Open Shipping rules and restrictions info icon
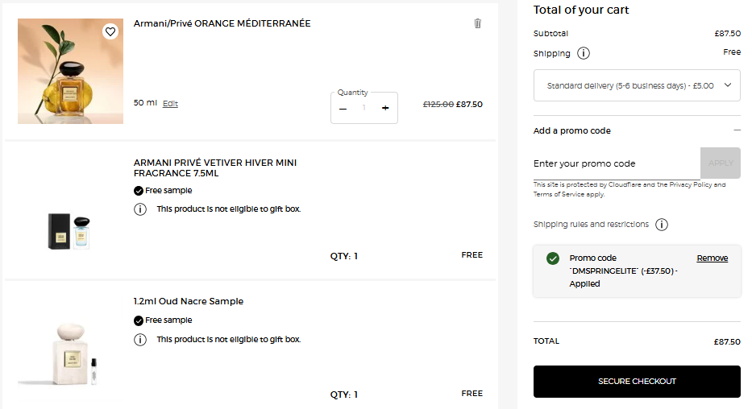The width and height of the screenshot is (752, 409). coord(662,224)
